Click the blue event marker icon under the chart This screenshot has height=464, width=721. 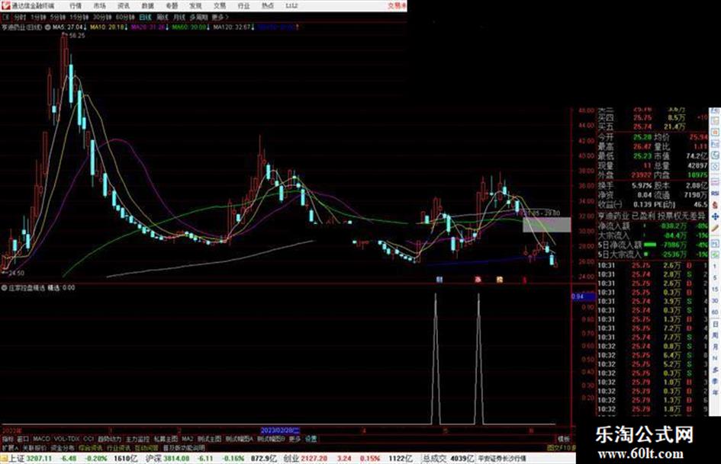point(439,280)
